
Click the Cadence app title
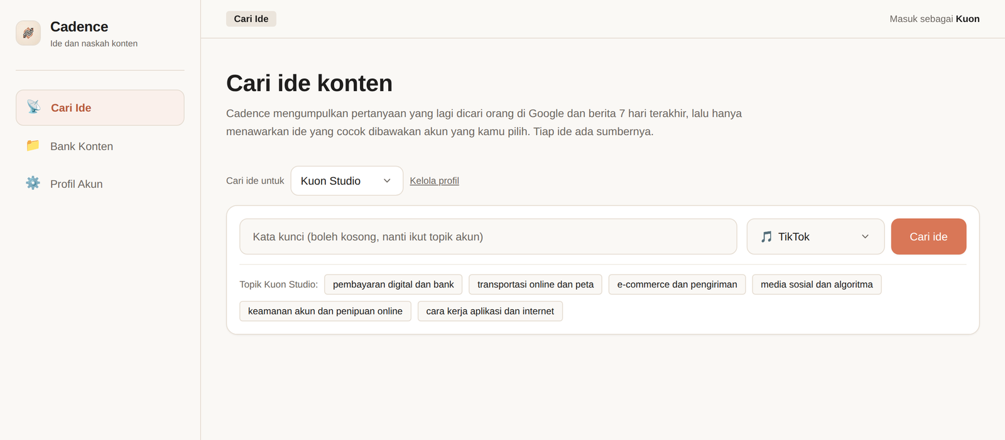[79, 26]
